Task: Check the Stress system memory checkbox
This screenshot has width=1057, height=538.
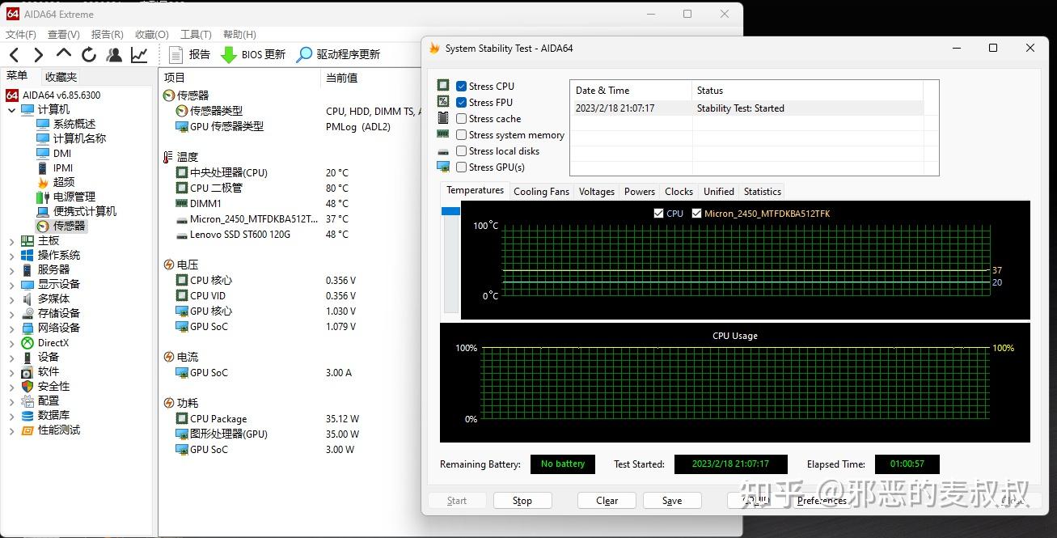Action: click(x=461, y=134)
